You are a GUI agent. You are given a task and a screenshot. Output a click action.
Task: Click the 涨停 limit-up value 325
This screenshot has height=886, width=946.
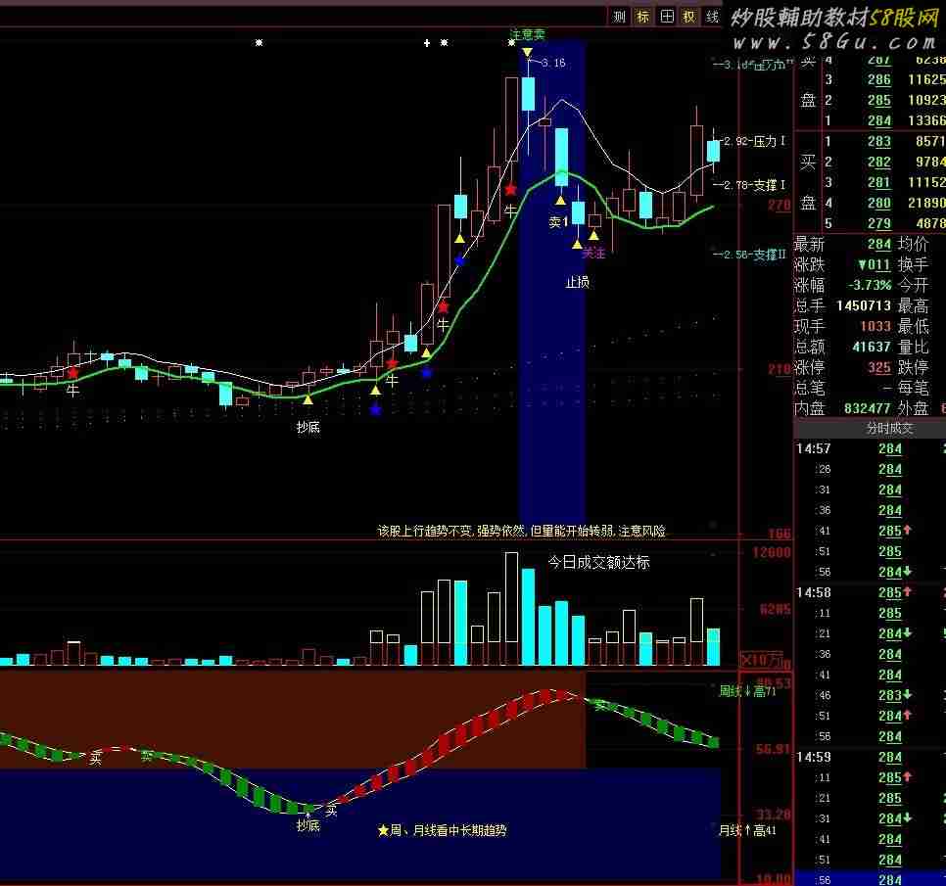[879, 367]
